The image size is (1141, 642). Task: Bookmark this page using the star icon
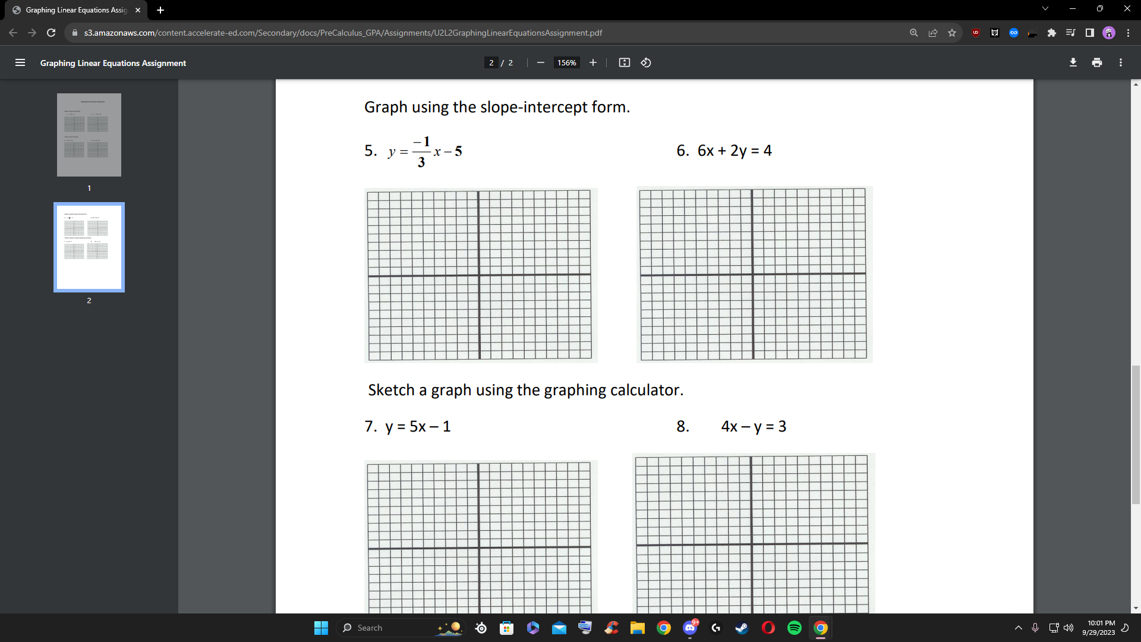[x=952, y=33]
